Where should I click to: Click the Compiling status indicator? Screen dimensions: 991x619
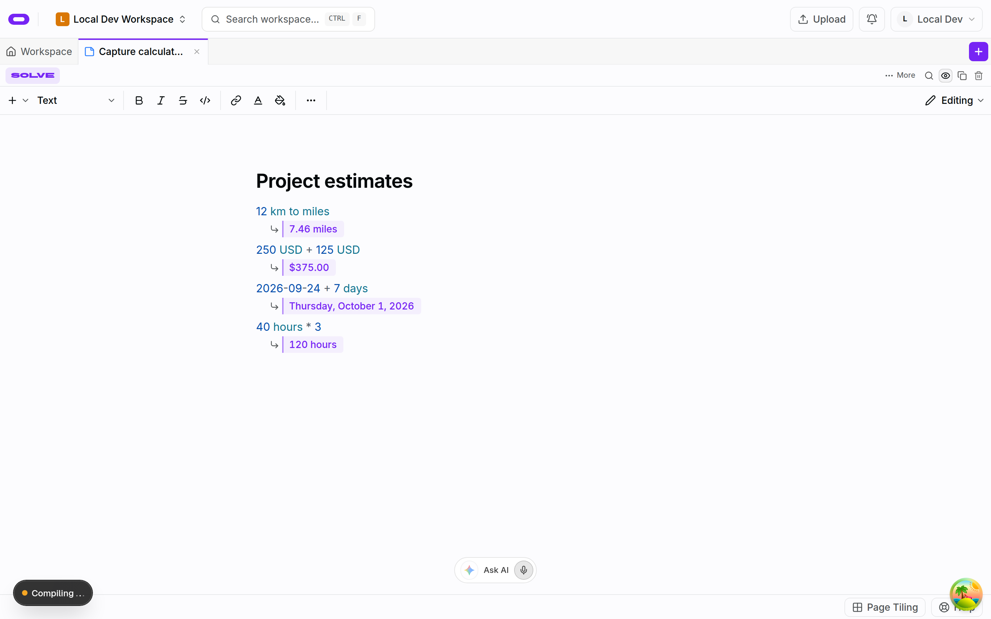pos(53,593)
